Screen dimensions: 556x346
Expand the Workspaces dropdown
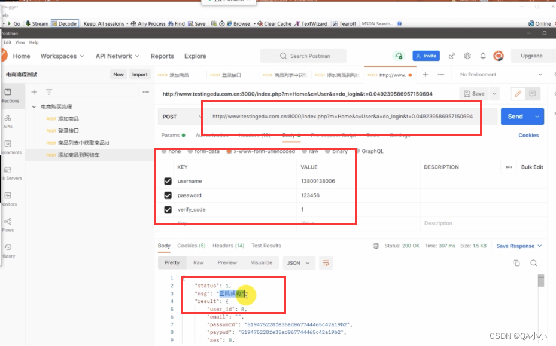click(62, 56)
